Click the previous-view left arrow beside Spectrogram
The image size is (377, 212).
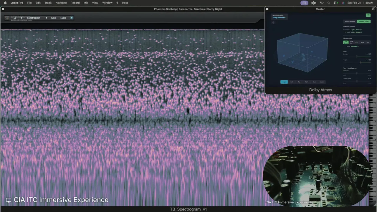coord(21,18)
